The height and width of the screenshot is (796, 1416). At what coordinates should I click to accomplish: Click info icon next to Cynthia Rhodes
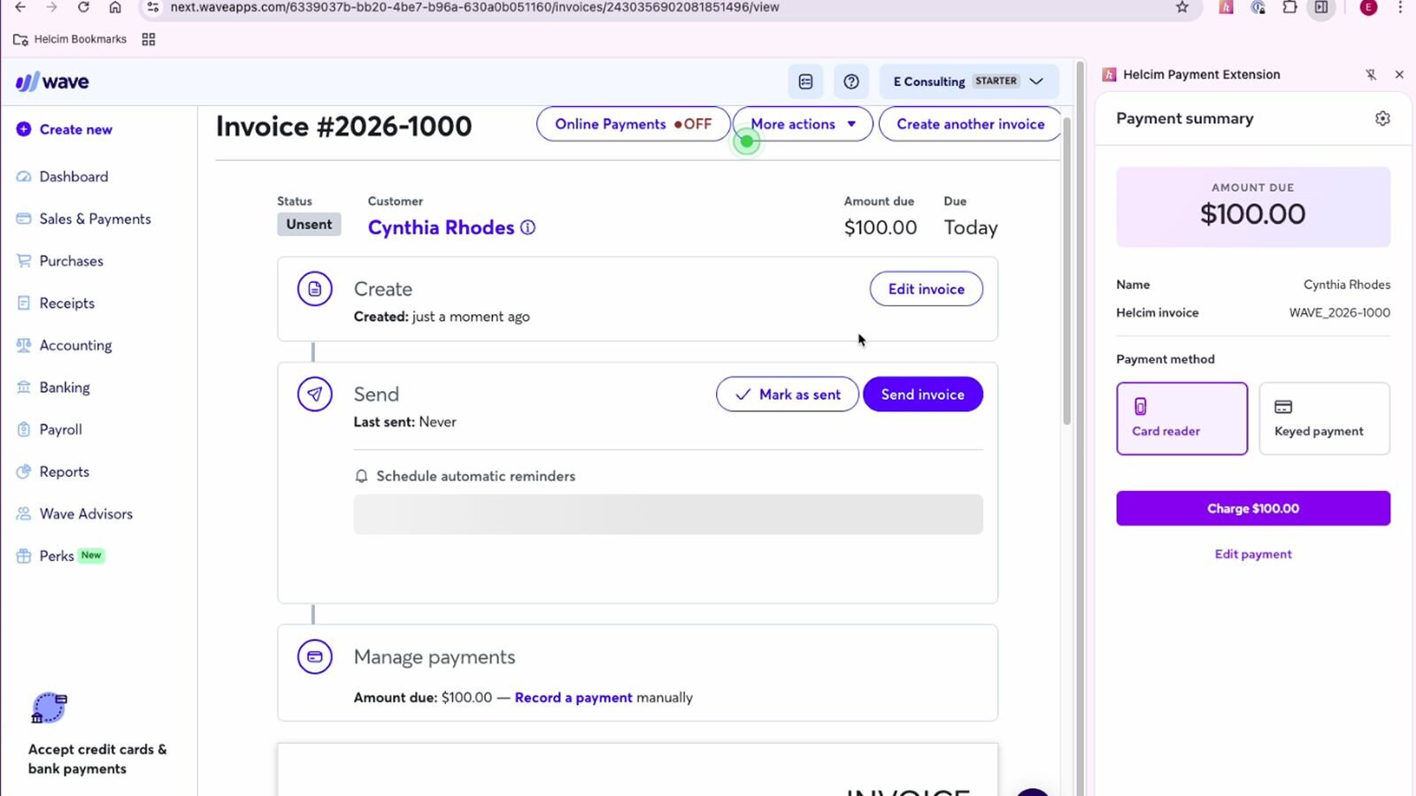pyautogui.click(x=528, y=227)
